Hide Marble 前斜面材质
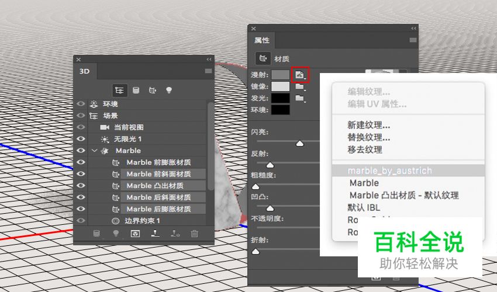Image resolution: width=497 pixels, height=292 pixels. coord(81,174)
